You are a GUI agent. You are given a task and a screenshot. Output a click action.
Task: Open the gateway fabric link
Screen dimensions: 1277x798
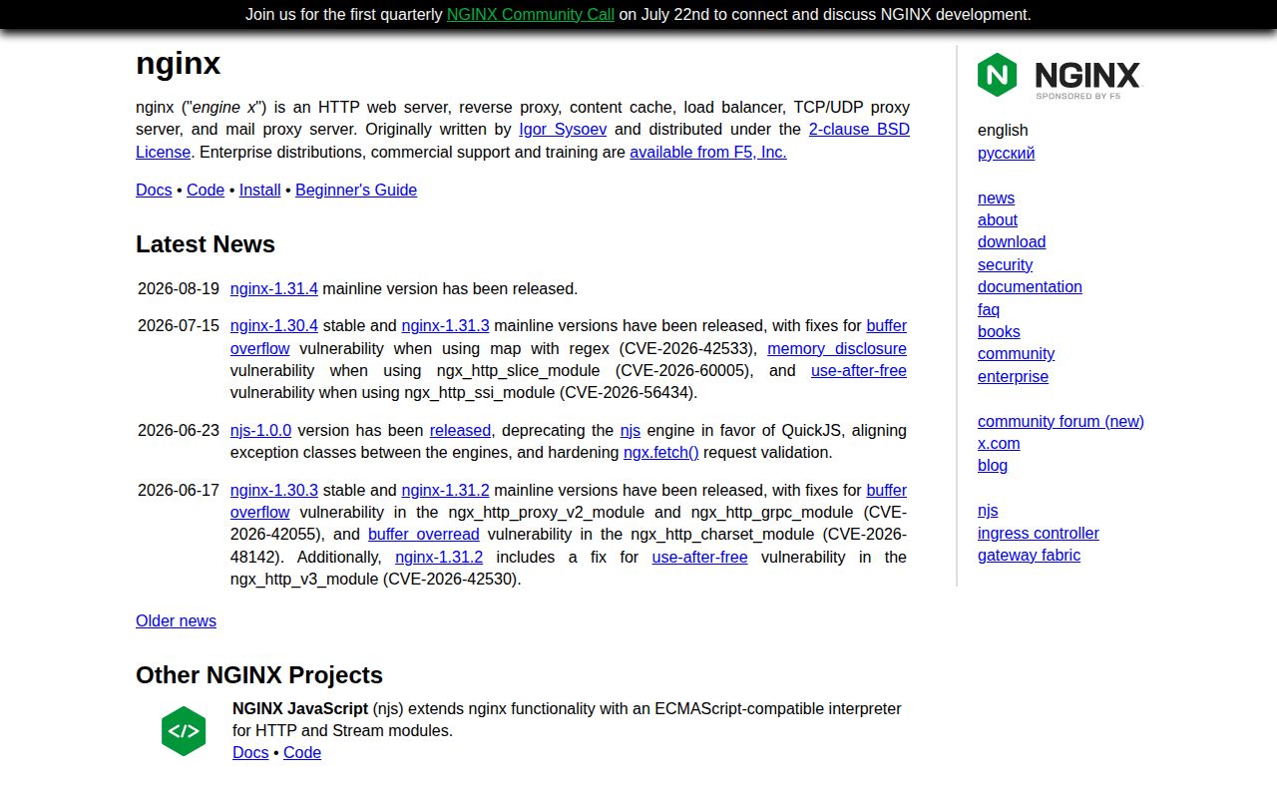(x=1029, y=556)
